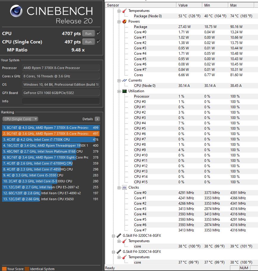Collapse Temperatures under the first G.Skill module
Viewport: 258px width, 271px height.
click(x=119, y=242)
